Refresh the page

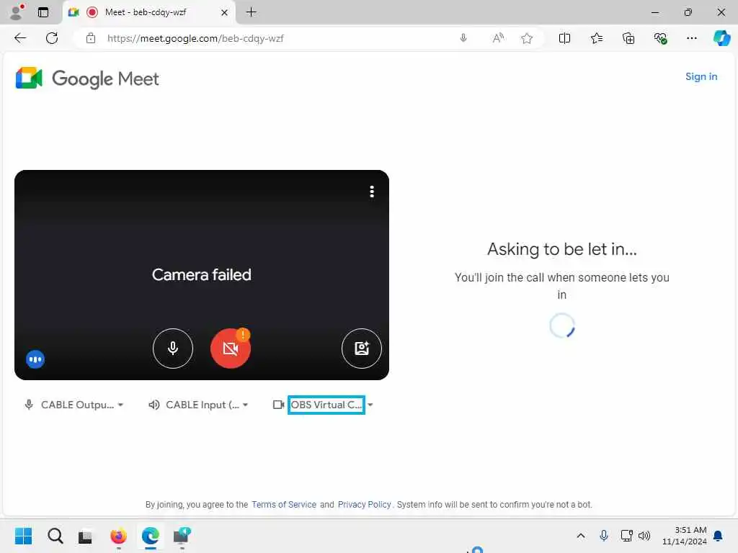(52, 38)
